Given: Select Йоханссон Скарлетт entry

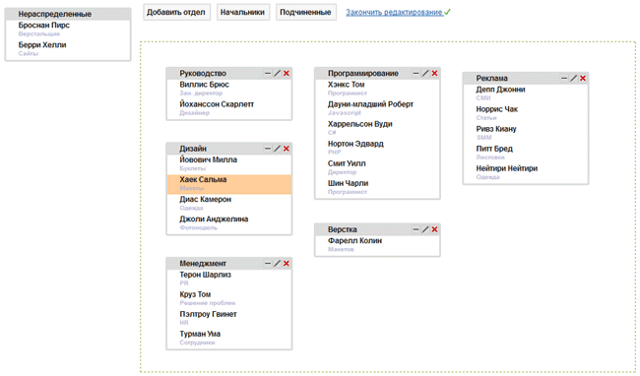Looking at the screenshot, I should (x=229, y=108).
